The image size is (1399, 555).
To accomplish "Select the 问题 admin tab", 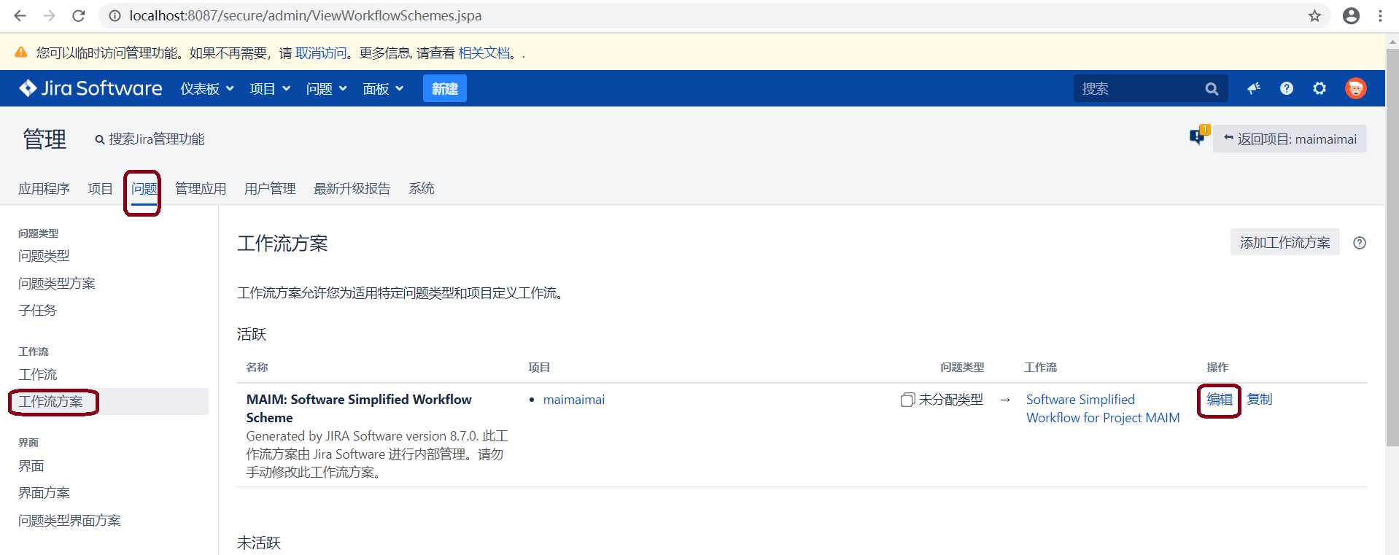I will point(144,189).
